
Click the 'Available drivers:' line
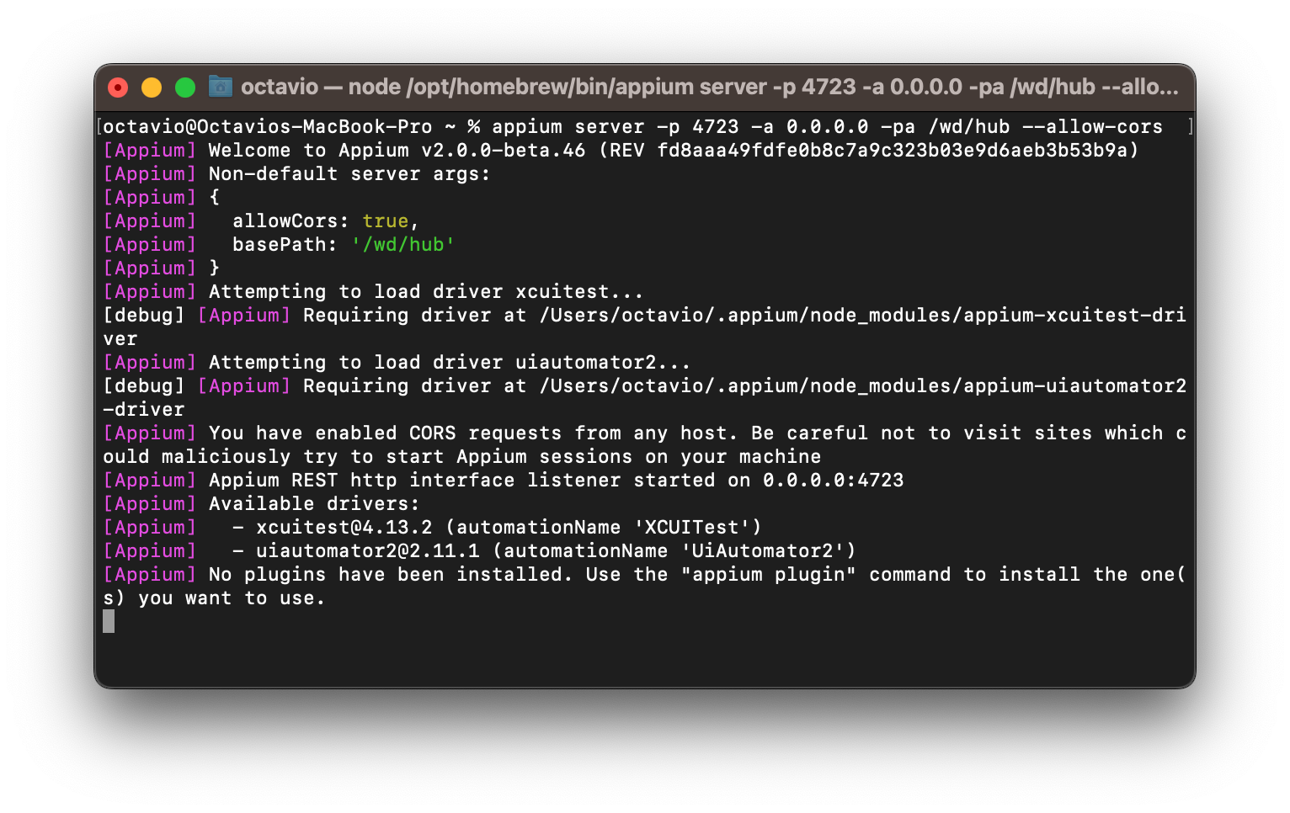(261, 503)
